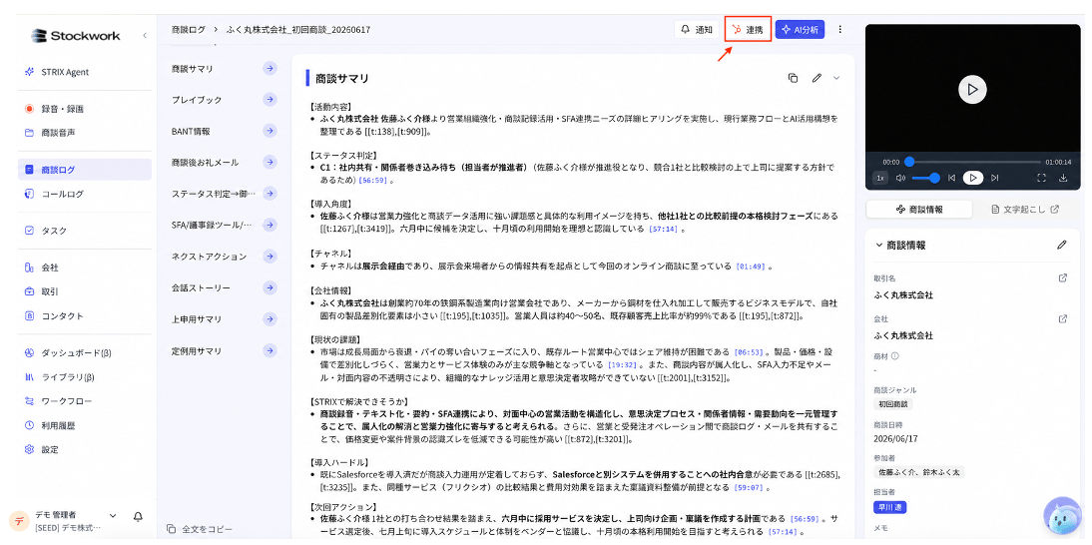Screen dimensions: 1092x545
Task: Go to BANT情報 section arrow
Action: [270, 131]
